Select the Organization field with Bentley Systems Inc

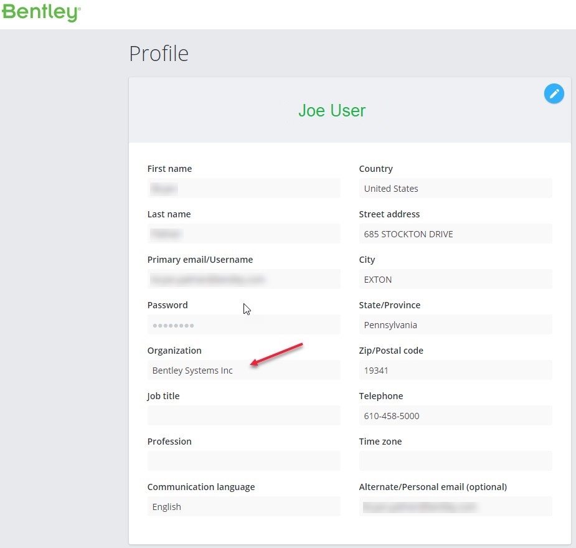pos(243,370)
